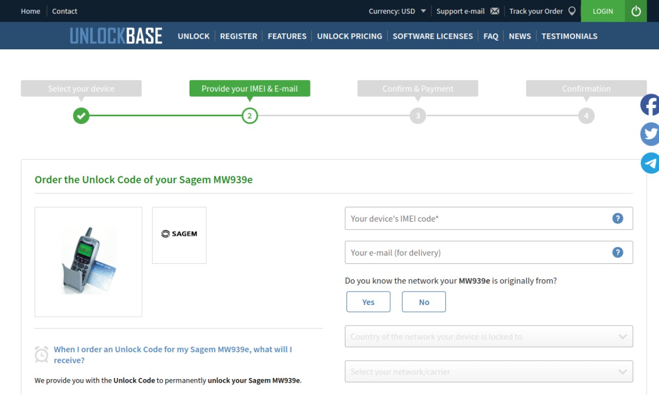Screen dimensions: 659x395
Task: Open the SOFTWARE LICENSES menu item
Action: tap(432, 36)
